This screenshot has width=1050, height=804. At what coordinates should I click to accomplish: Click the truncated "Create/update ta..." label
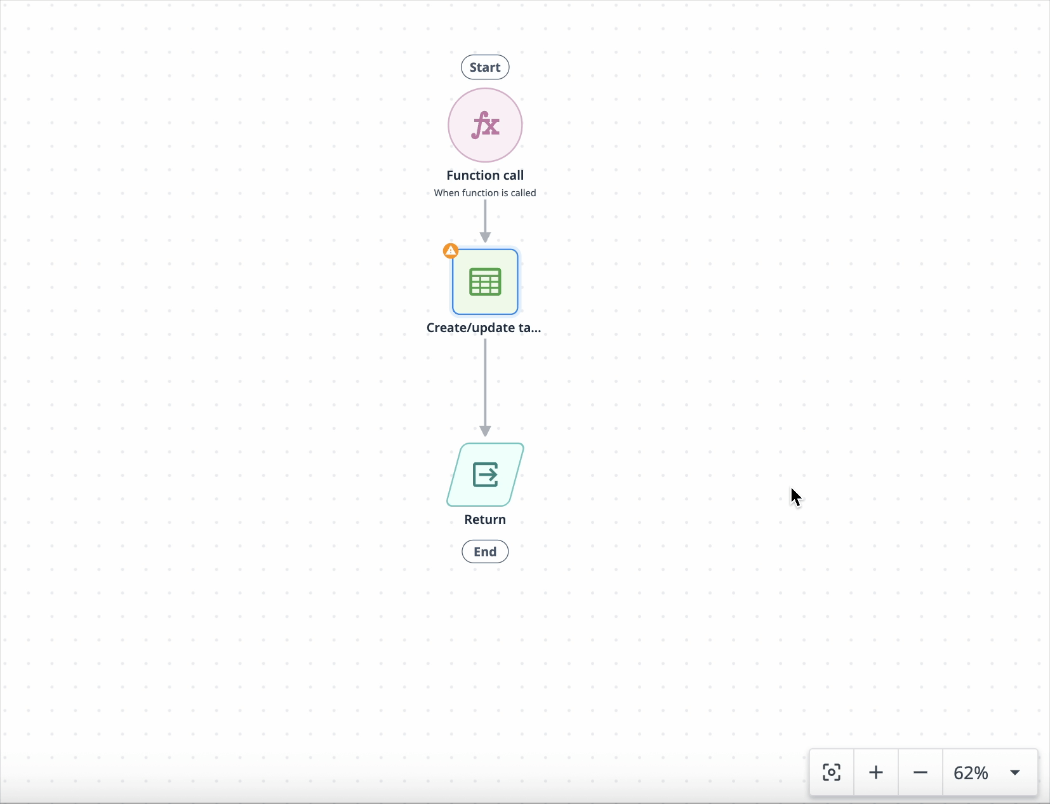(484, 328)
